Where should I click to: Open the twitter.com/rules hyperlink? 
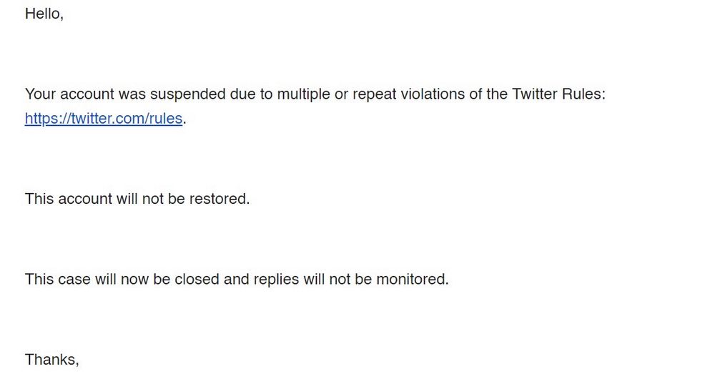104,119
